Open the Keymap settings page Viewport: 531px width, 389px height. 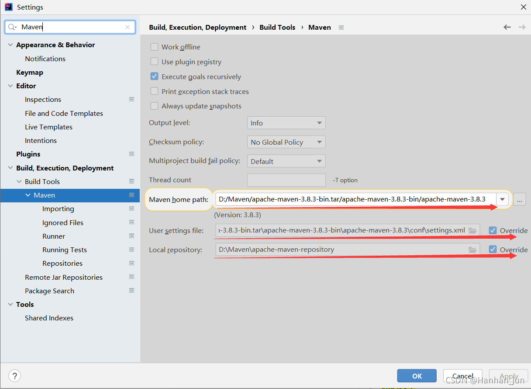(30, 73)
